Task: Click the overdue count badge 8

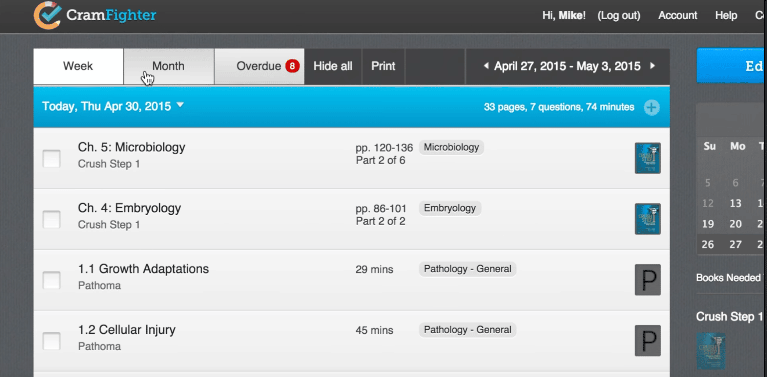Action: 292,66
